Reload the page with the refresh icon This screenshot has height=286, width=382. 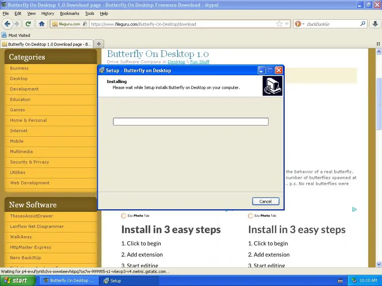28,24
